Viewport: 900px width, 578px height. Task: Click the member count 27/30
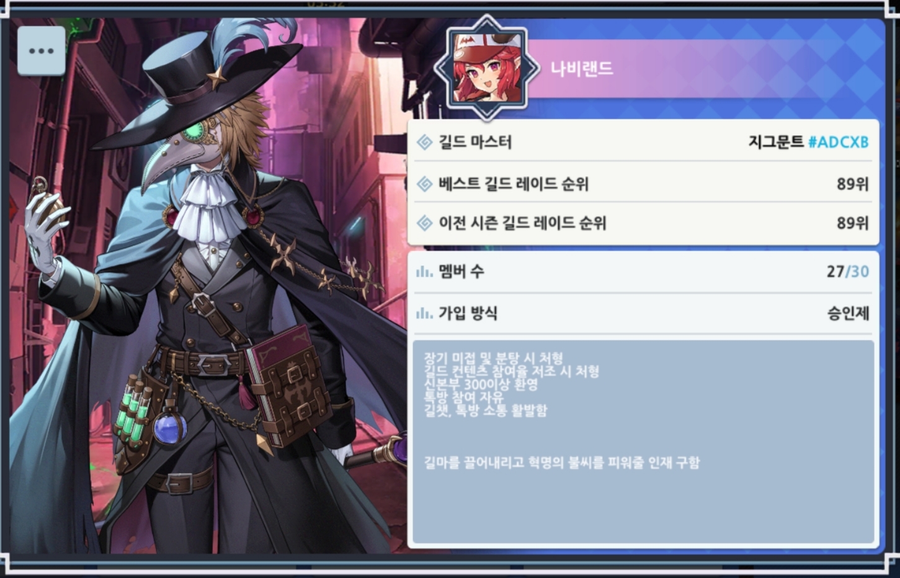pyautogui.click(x=848, y=272)
